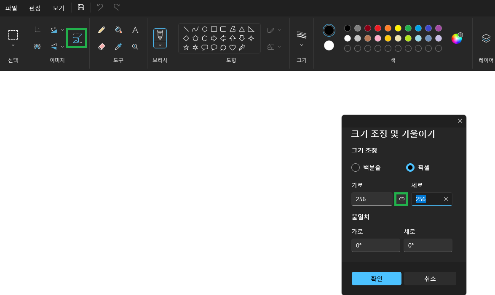
Task: Select the Eraser tool
Action: 102,47
